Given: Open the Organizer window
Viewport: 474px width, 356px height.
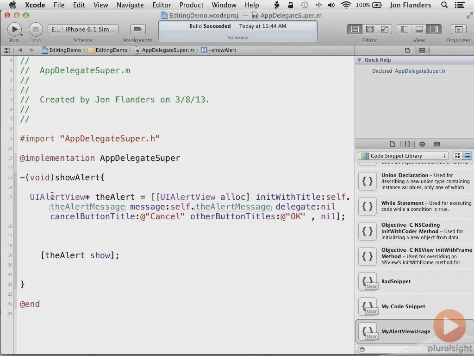Looking at the screenshot, I should [458, 29].
